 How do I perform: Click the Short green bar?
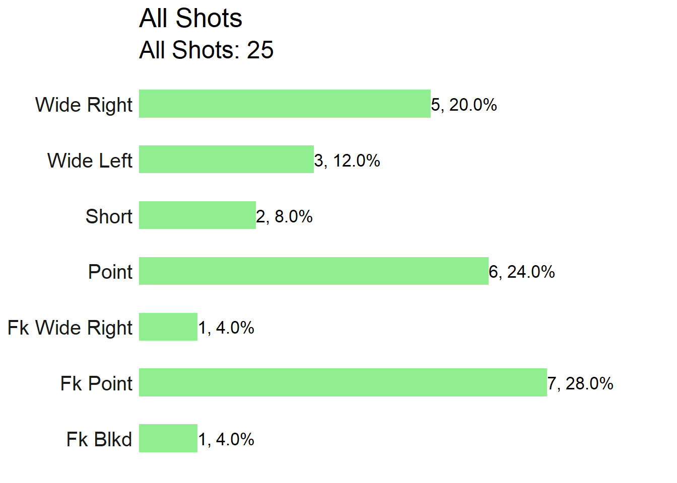tap(197, 215)
